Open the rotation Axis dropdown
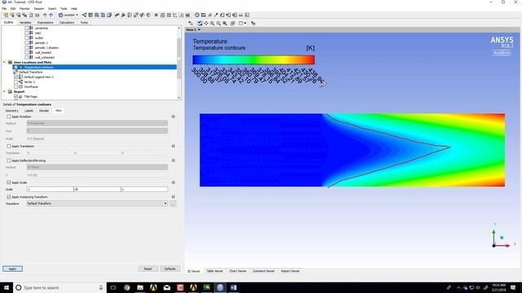The image size is (522, 293). coord(97,131)
